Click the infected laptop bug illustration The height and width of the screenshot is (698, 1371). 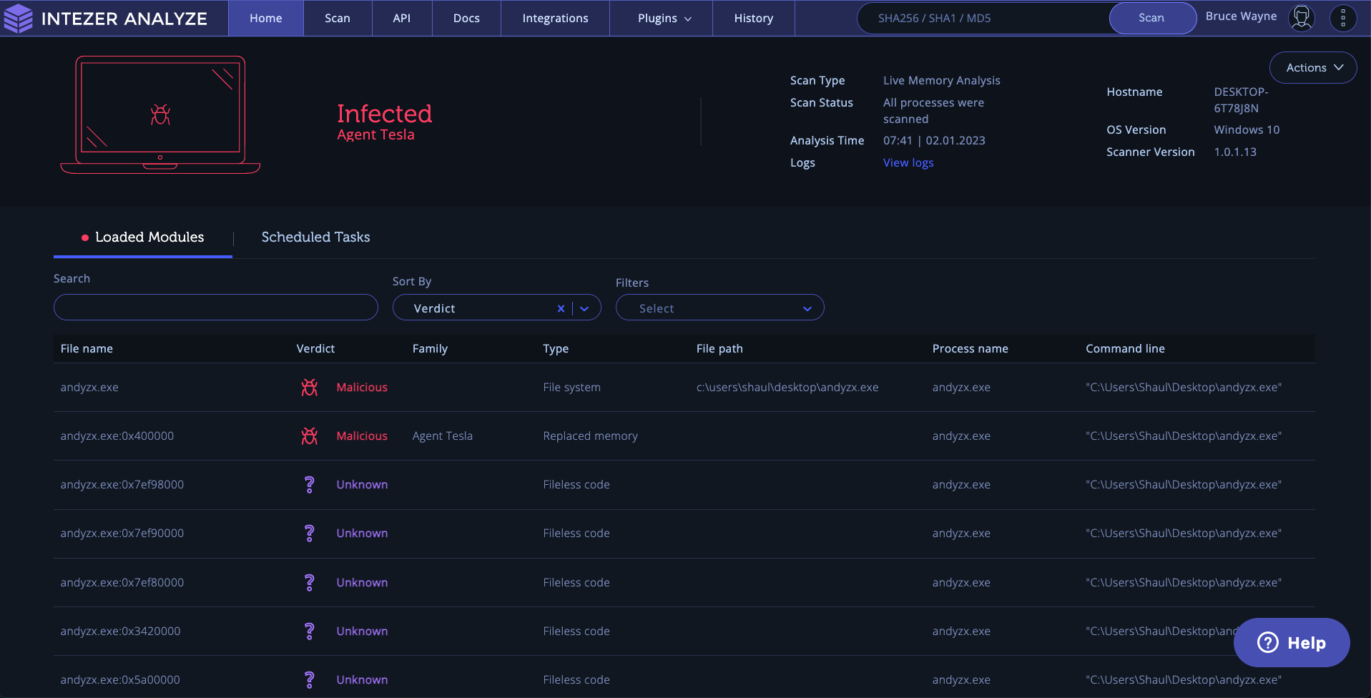pos(160,114)
